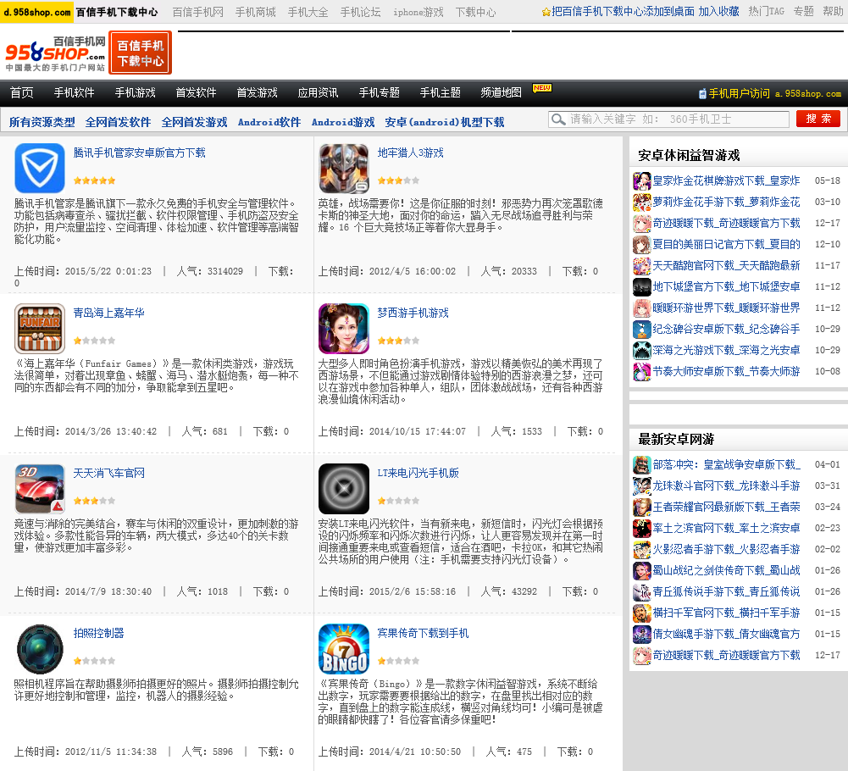Screen dimensions: 848x771
Task: Click the 皇家炸金花 thumbnail icon in sidebar
Action: [x=641, y=180]
